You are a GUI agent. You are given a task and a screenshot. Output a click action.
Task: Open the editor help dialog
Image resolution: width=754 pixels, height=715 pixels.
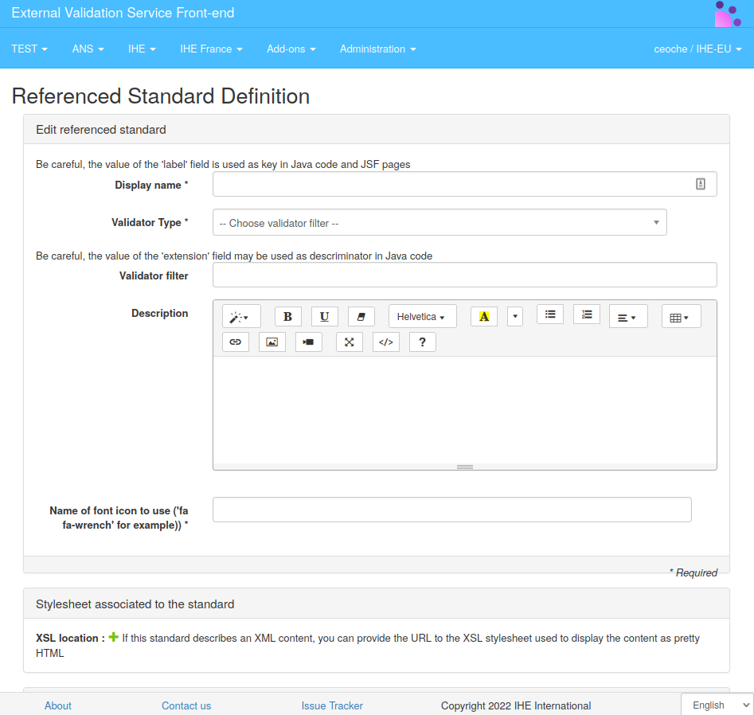point(422,342)
